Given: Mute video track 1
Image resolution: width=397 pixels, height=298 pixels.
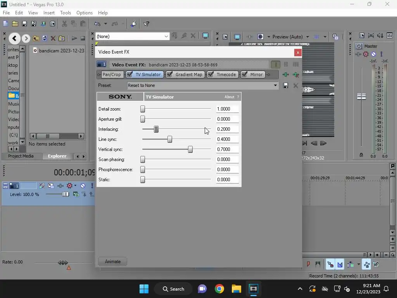Looking at the screenshot, I should pos(83,186).
